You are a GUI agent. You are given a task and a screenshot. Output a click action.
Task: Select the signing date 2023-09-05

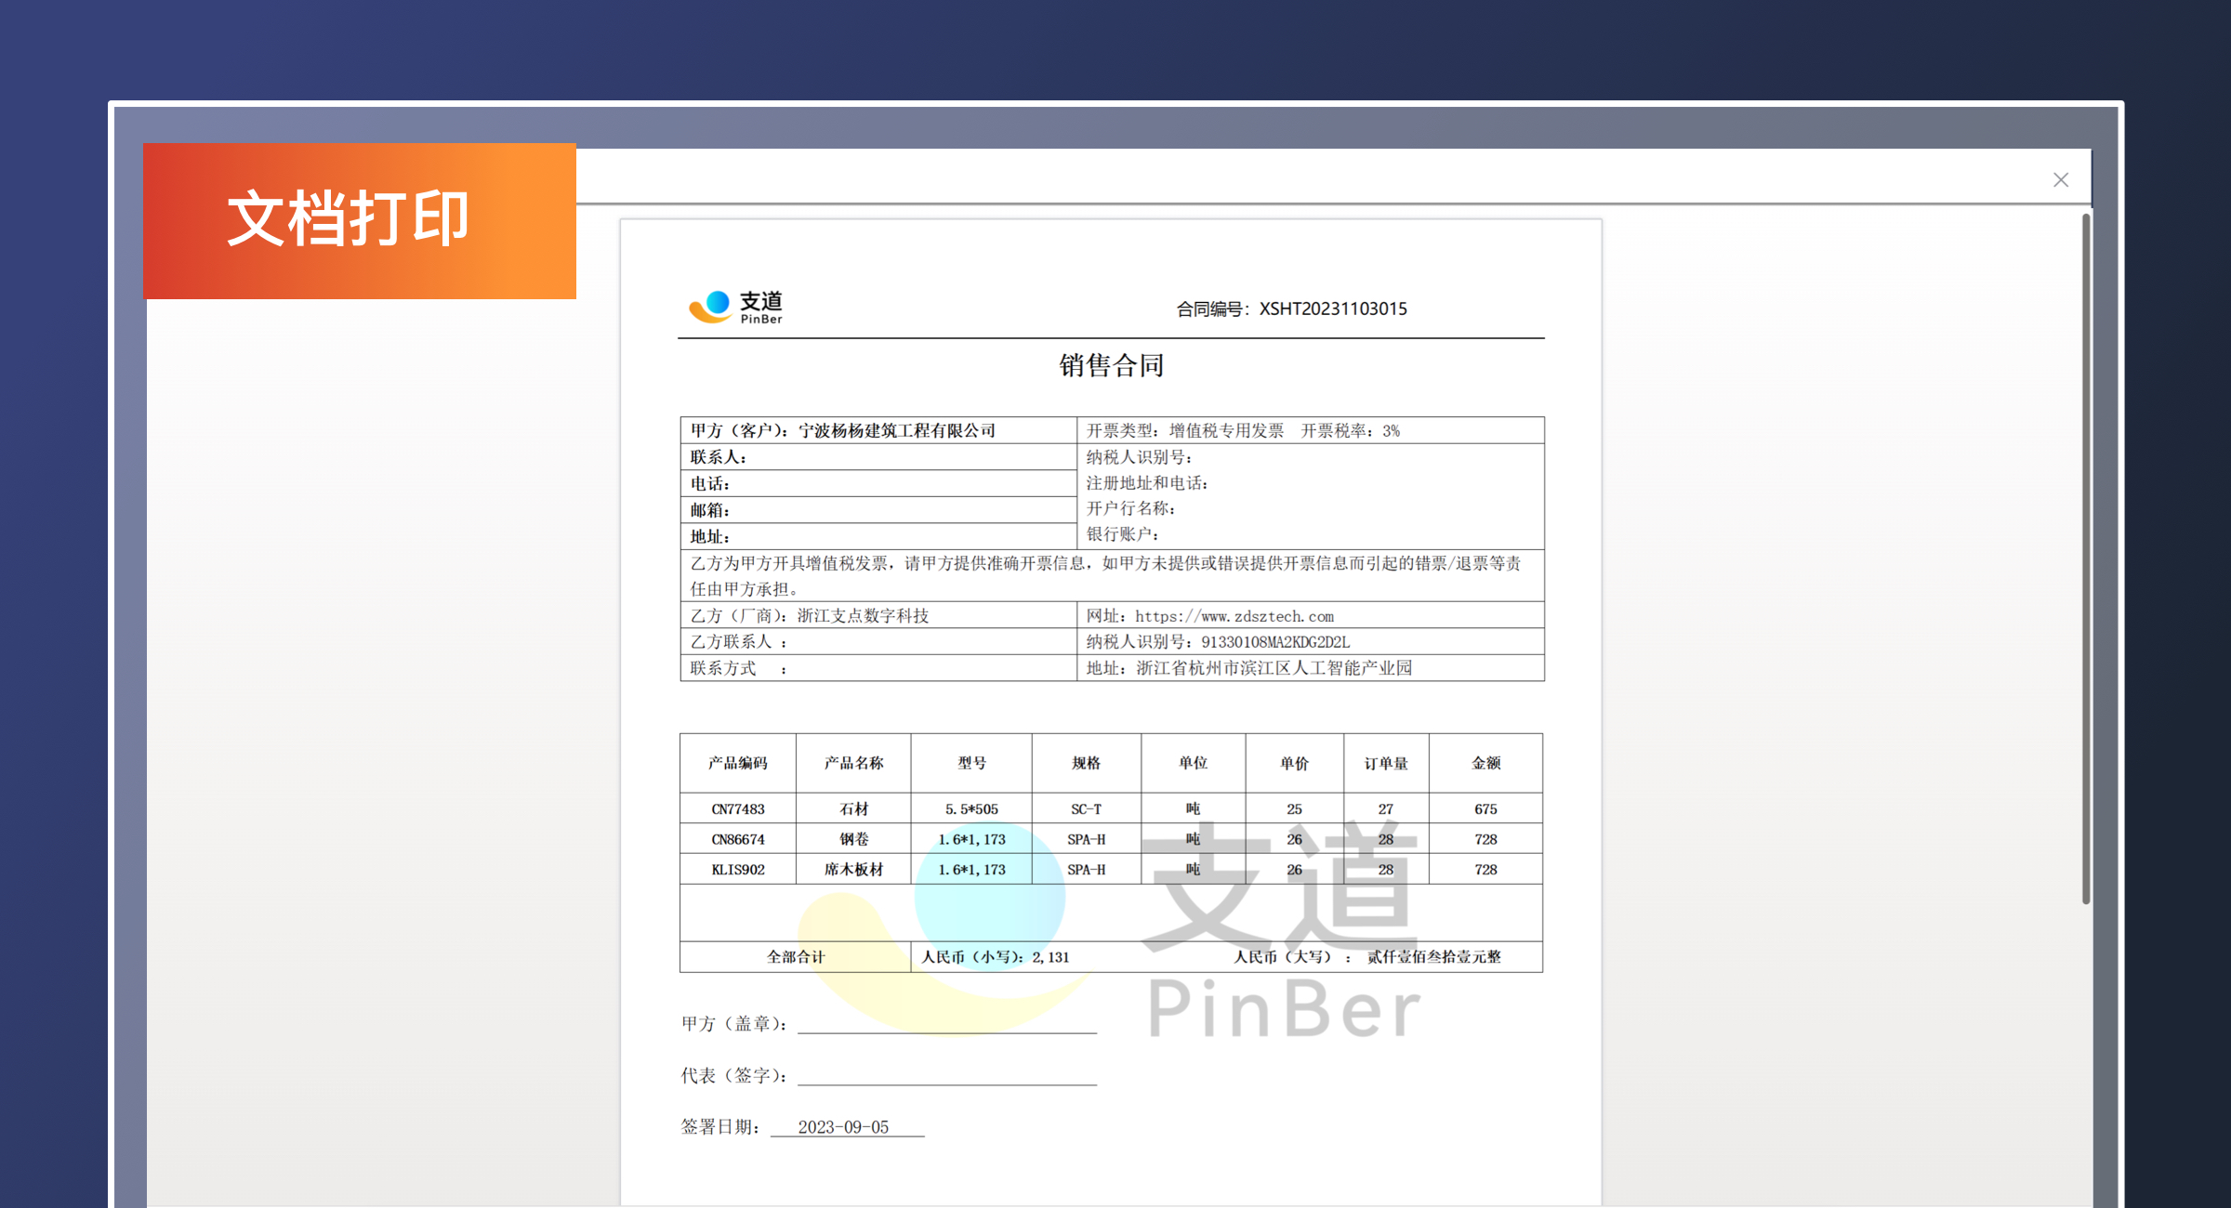pyautogui.click(x=842, y=1127)
